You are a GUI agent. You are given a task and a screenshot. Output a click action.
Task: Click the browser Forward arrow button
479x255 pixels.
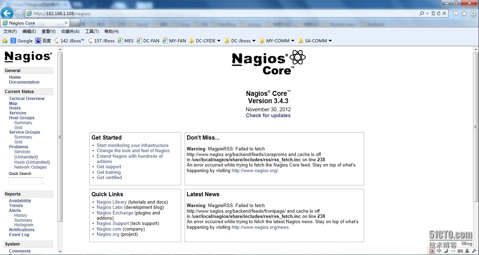tap(19, 13)
